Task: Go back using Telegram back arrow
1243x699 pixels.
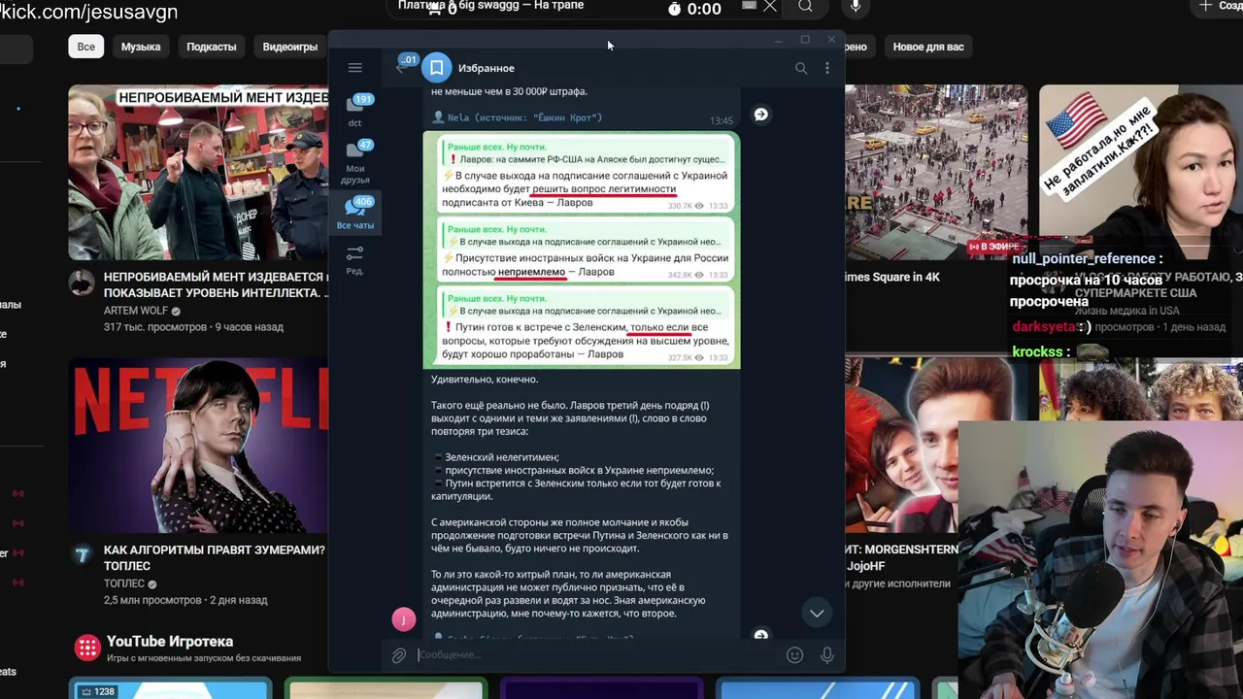Action: [401, 67]
